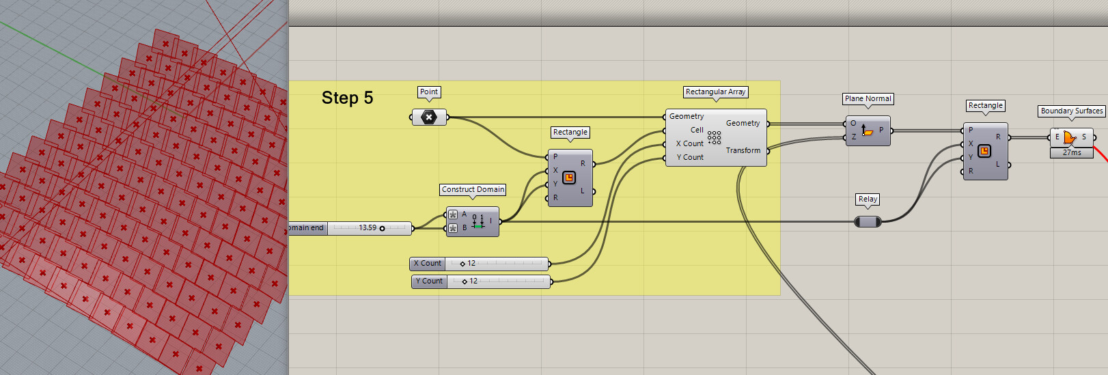
Task: Click the star icon on Construct Domain input B
Action: (x=453, y=228)
